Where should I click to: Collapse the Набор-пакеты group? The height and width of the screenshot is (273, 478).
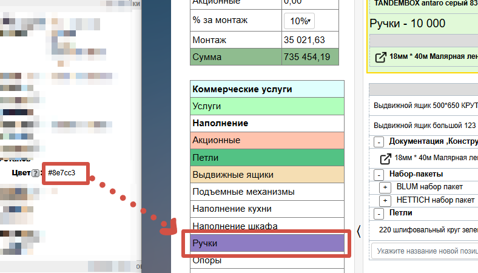coord(379,175)
